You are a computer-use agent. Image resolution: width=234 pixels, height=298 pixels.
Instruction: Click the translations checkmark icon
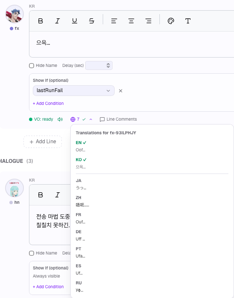tap(84, 119)
